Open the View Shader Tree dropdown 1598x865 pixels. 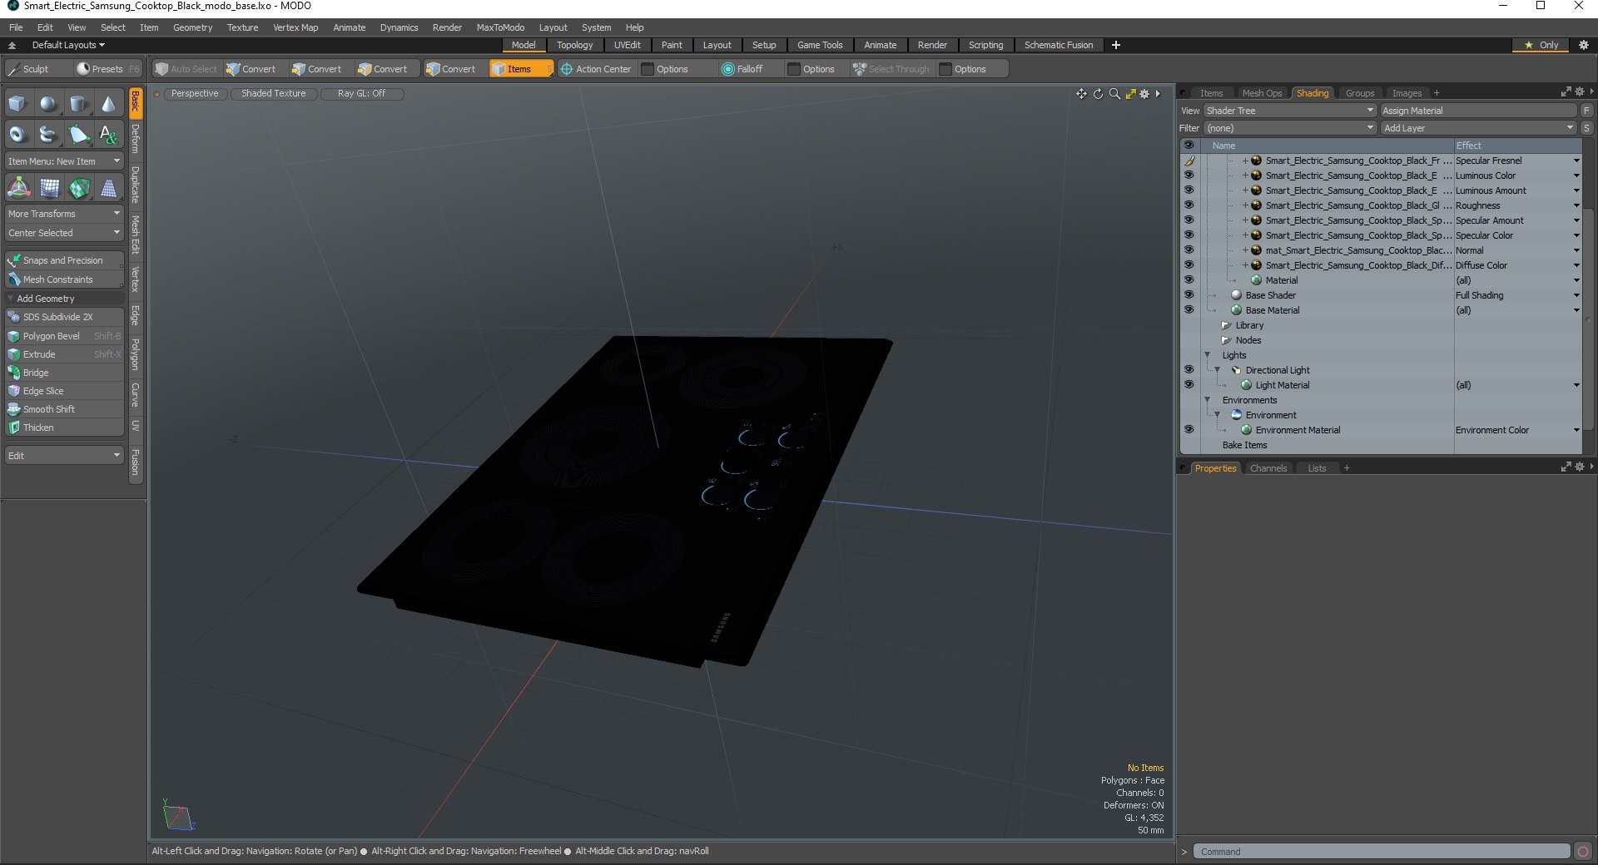[x=1290, y=111]
